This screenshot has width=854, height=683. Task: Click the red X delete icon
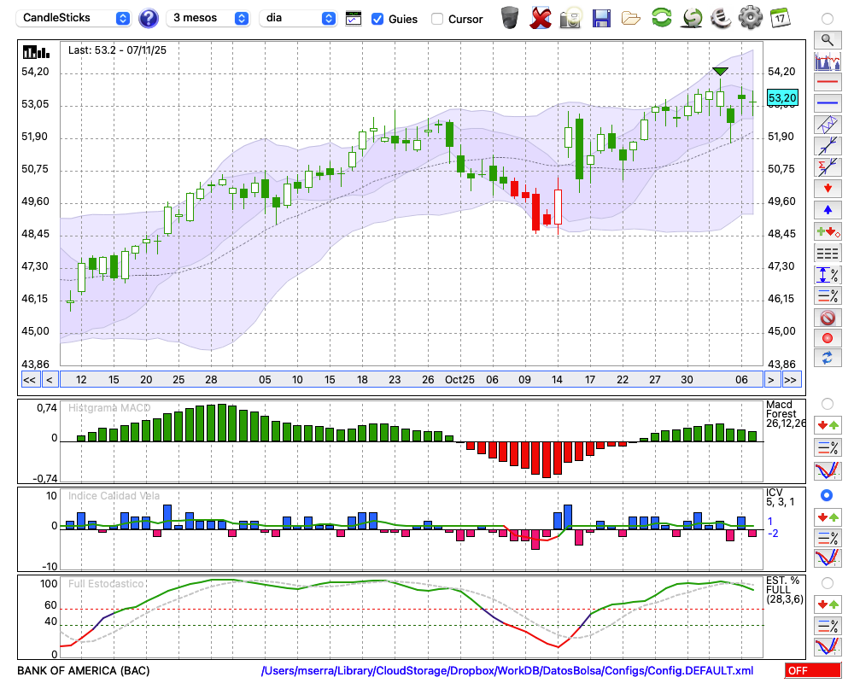point(541,17)
